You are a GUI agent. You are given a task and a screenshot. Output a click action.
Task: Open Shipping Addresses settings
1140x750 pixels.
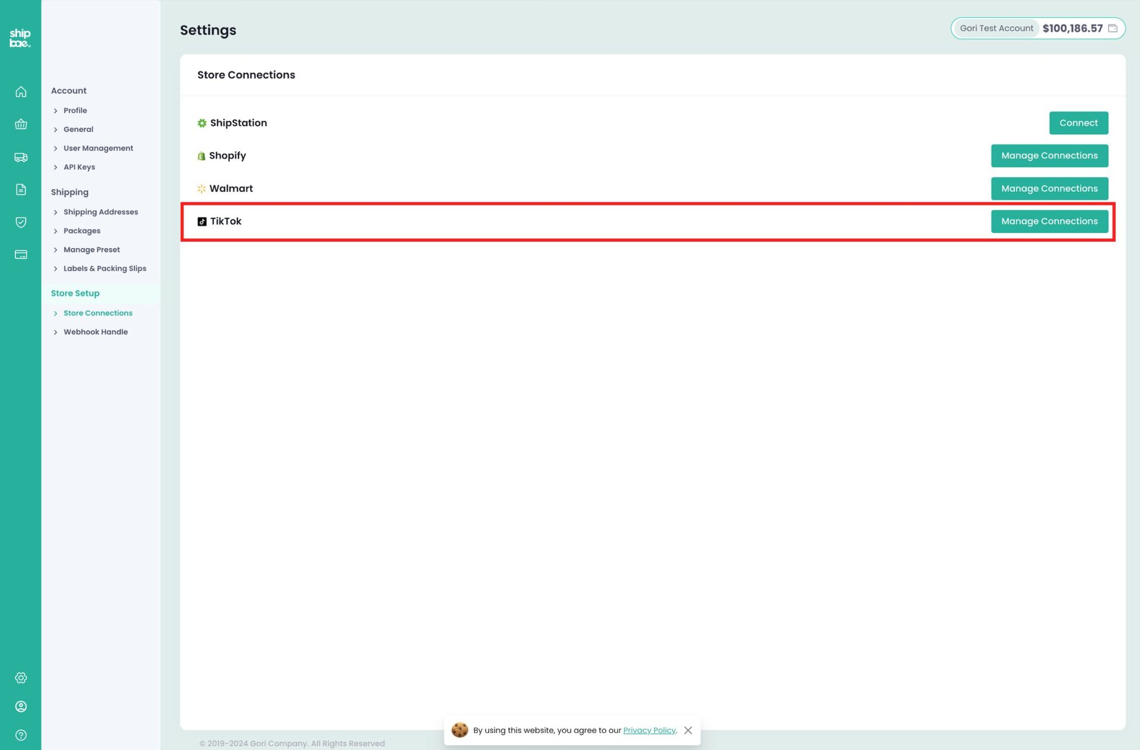[101, 212]
